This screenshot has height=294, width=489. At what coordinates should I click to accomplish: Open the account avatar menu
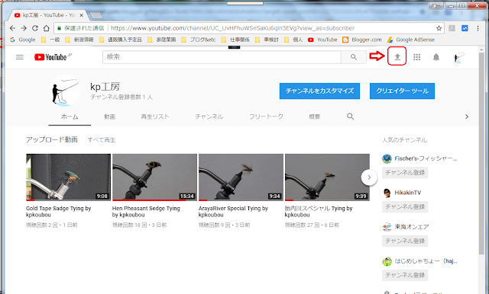pos(458,57)
